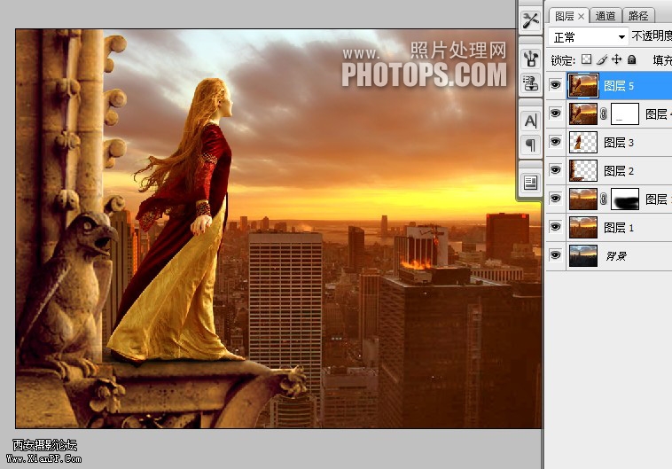This screenshot has width=672, height=469.
Task: Click the link icon beside the black-stroke layer mask
Action: [604, 199]
